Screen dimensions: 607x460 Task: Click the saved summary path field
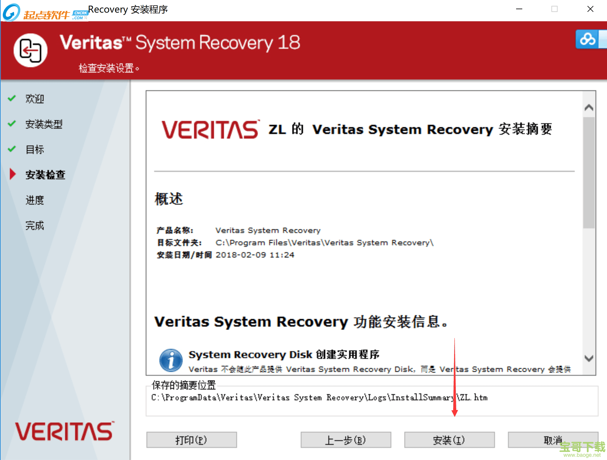[372, 401]
